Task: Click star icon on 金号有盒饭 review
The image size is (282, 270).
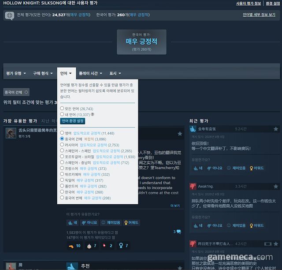Action: [276, 129]
